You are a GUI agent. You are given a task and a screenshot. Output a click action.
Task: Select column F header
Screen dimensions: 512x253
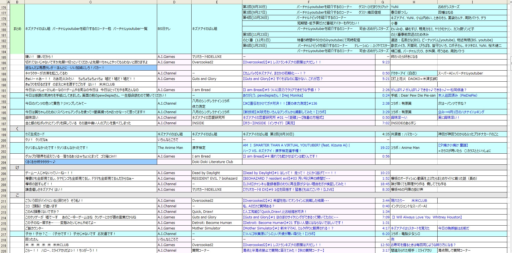click(309, 2)
